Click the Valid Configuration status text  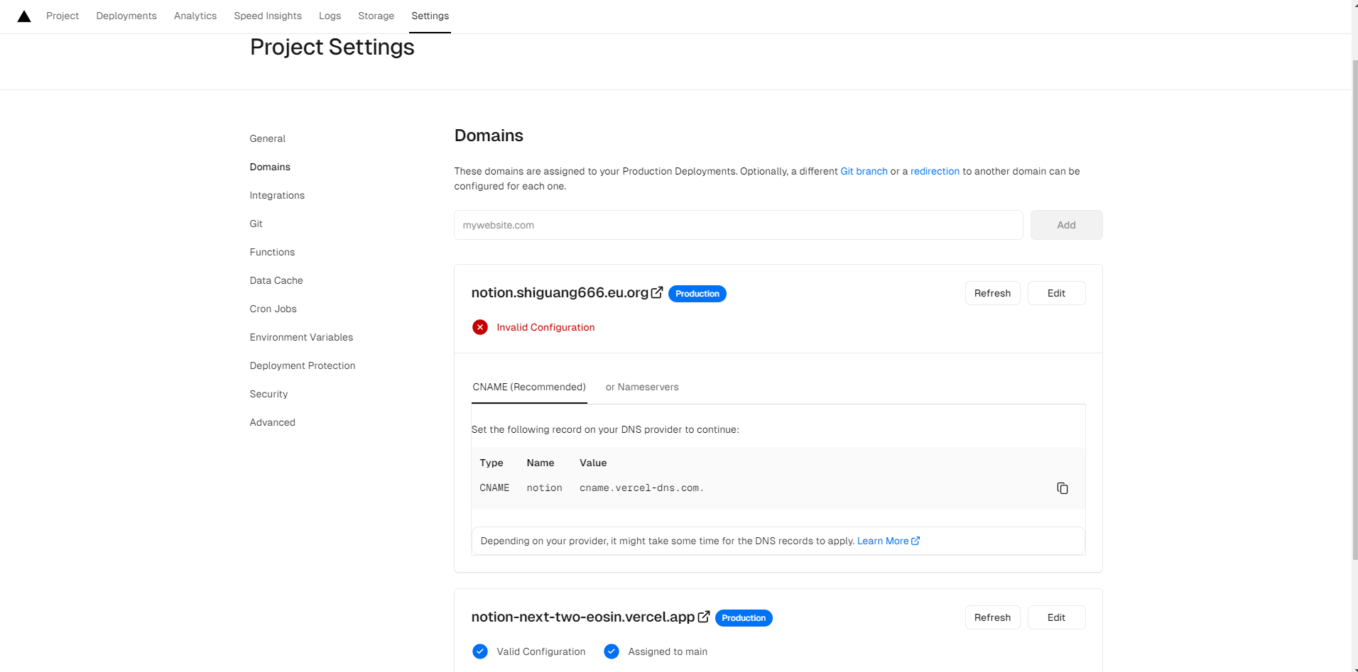(541, 651)
